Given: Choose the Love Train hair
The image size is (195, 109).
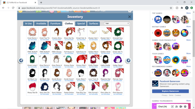Looking at the screenshot, I should [x=93, y=75].
